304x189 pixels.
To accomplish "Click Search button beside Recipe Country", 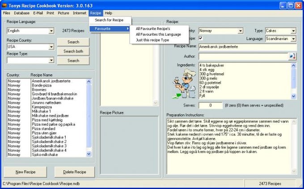I will (73, 42).
